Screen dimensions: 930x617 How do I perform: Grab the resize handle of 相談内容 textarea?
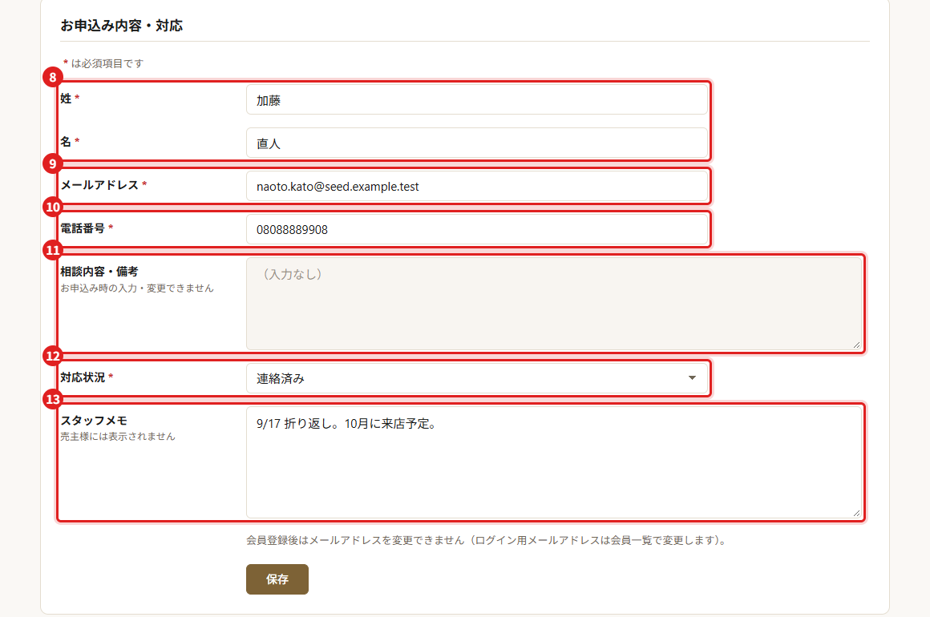(x=856, y=345)
